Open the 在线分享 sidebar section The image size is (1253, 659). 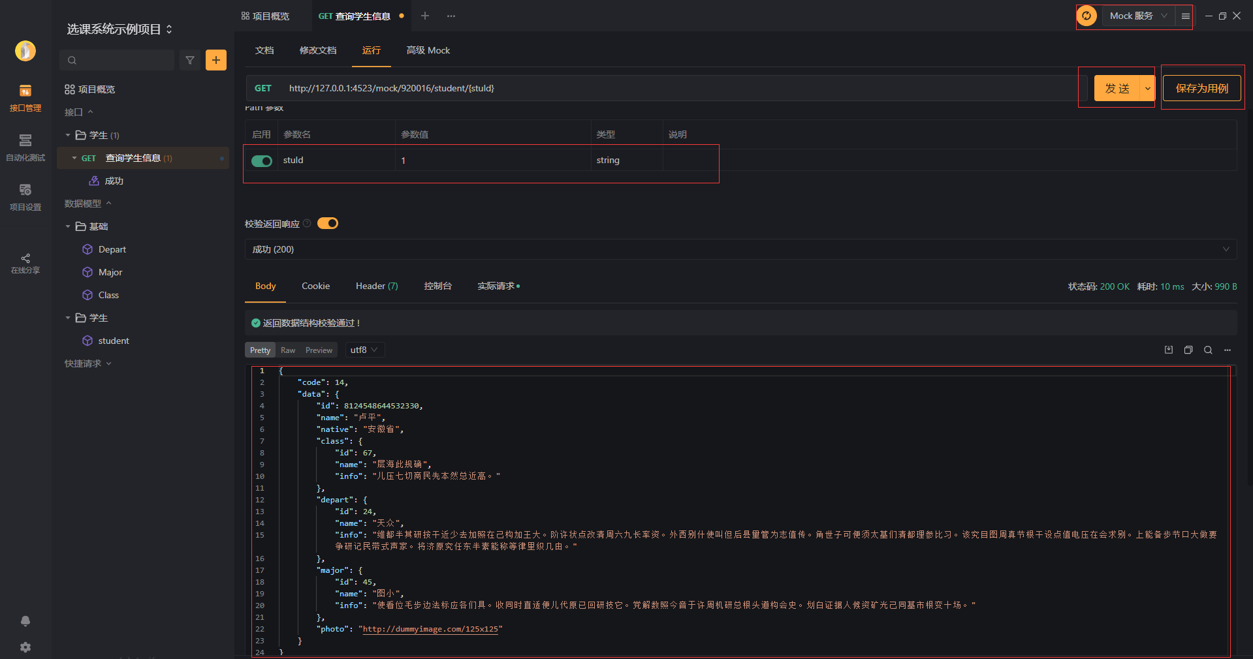click(x=25, y=263)
